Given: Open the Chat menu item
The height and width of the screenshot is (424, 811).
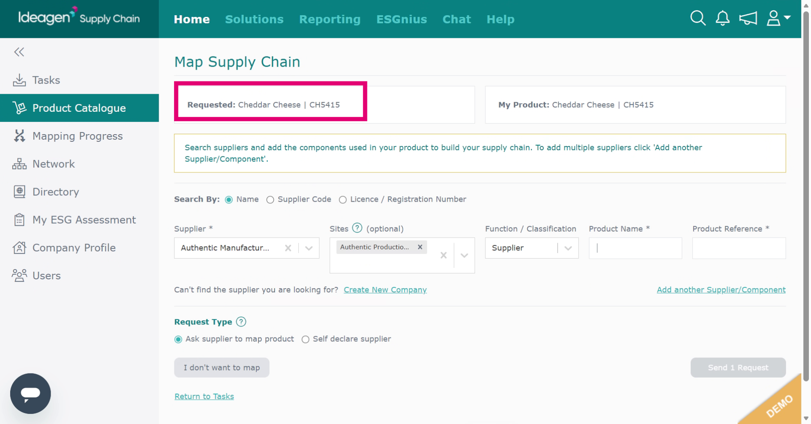Looking at the screenshot, I should click(457, 19).
